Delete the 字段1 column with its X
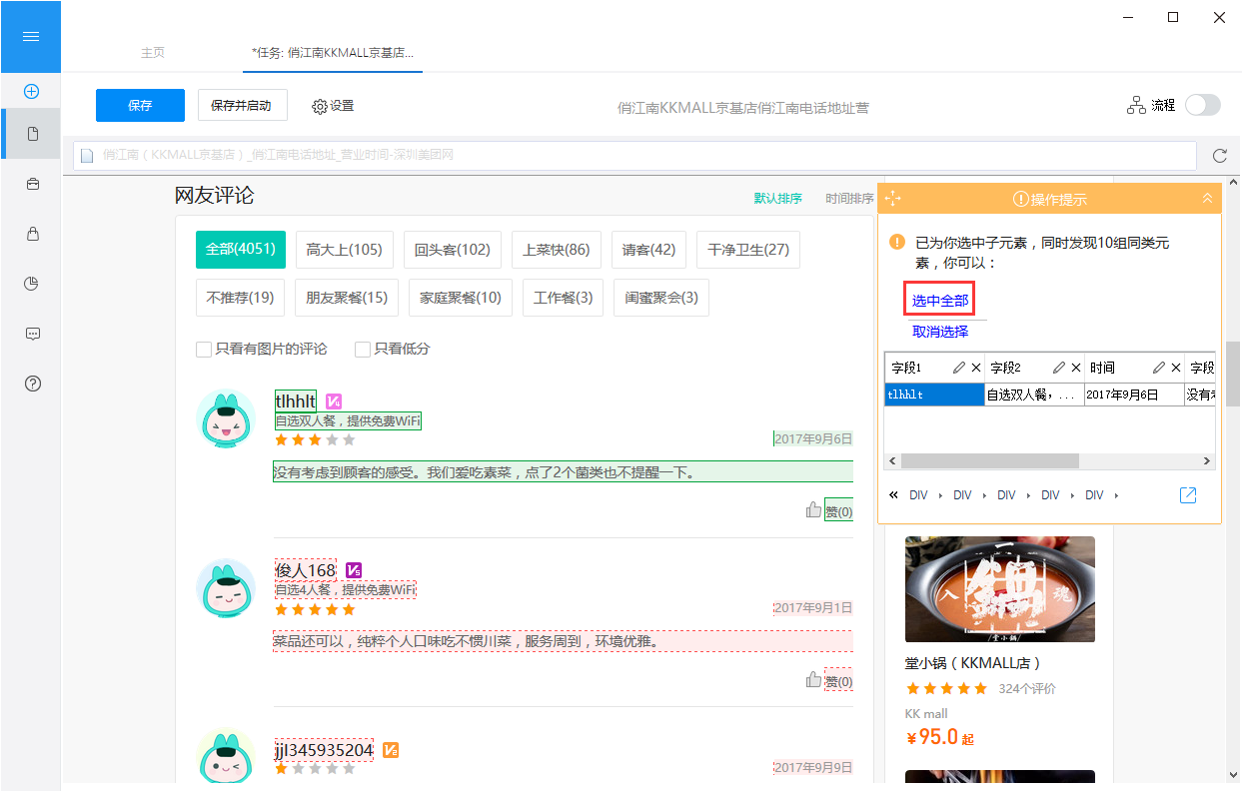This screenshot has height=792, width=1243. tap(976, 368)
